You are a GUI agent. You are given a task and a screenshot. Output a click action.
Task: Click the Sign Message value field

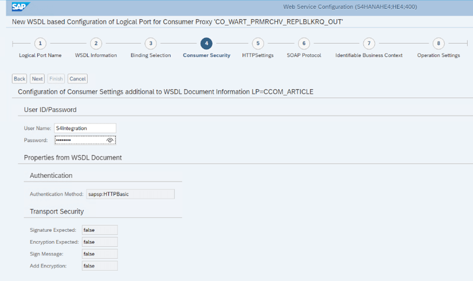pyautogui.click(x=99, y=254)
